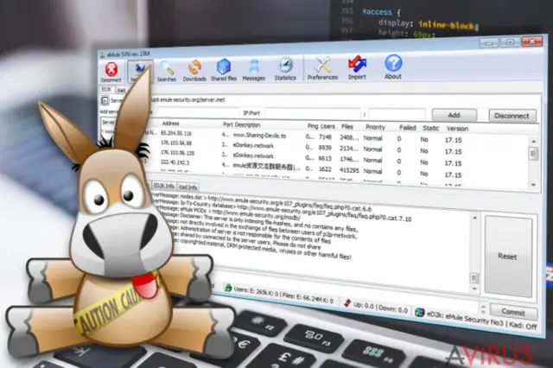
Task: Sort servers by the Description column header
Action: pos(246,124)
